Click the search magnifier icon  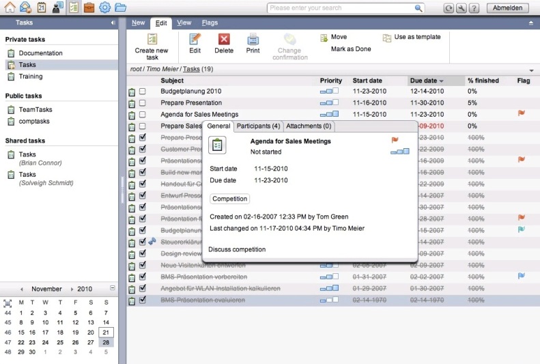point(418,8)
